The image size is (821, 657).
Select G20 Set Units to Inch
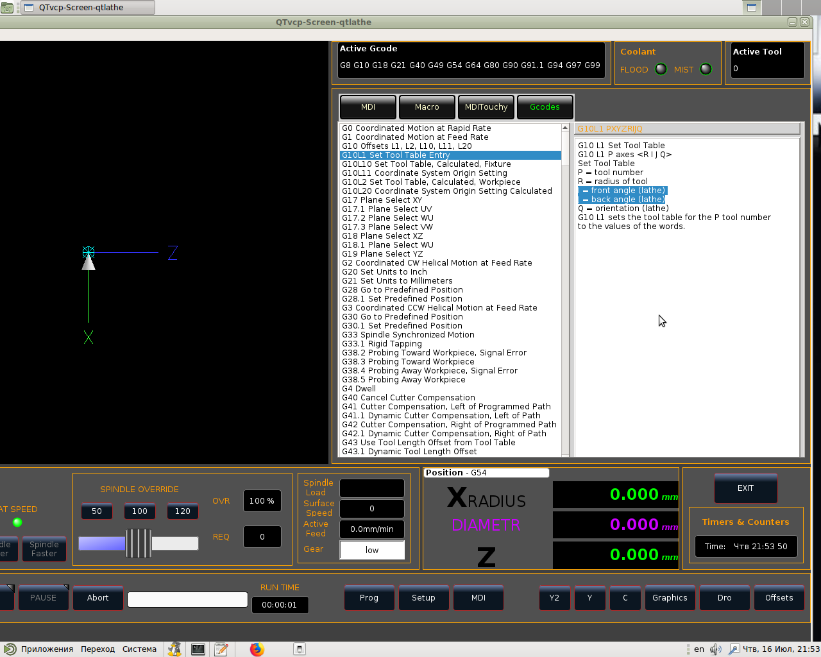[x=450, y=272]
